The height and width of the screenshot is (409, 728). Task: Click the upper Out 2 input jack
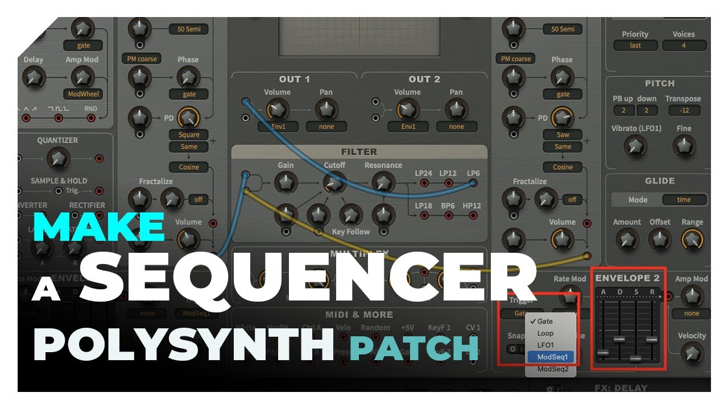click(x=375, y=102)
